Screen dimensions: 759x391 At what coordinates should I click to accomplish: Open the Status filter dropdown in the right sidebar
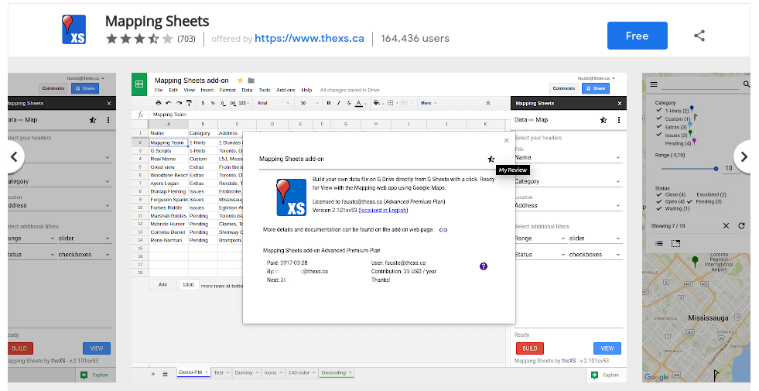[540, 255]
